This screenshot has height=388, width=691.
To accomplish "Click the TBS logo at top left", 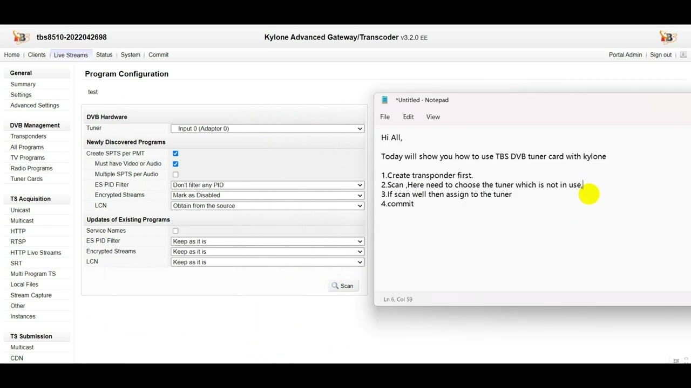I will pos(21,37).
